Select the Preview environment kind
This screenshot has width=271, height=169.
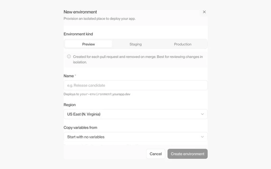(88, 44)
